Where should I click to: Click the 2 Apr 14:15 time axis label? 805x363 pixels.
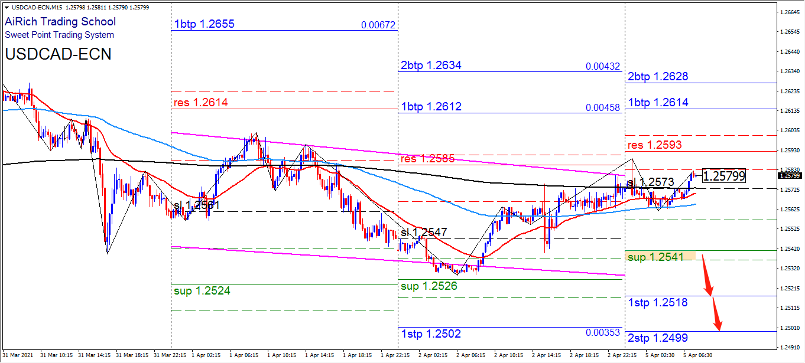pyautogui.click(x=548, y=356)
